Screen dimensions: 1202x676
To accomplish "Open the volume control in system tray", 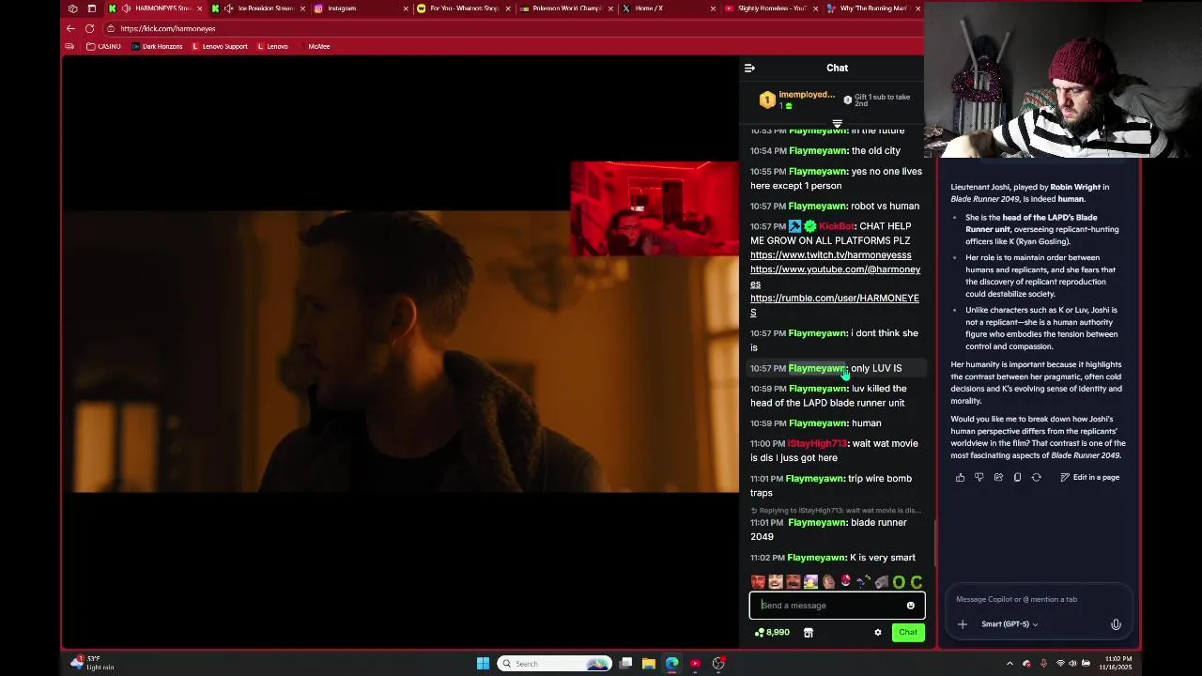I will coord(1072,664).
